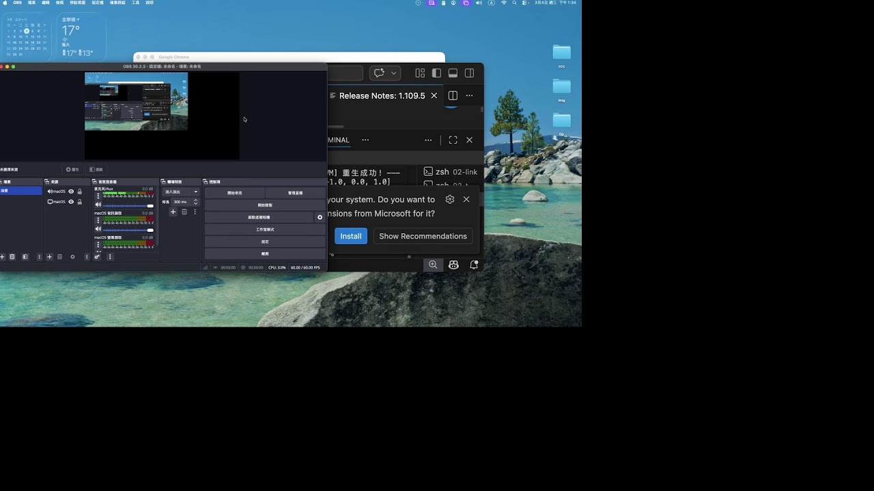Open virtual camera settings gear
This screenshot has width=874, height=491.
pos(320,217)
